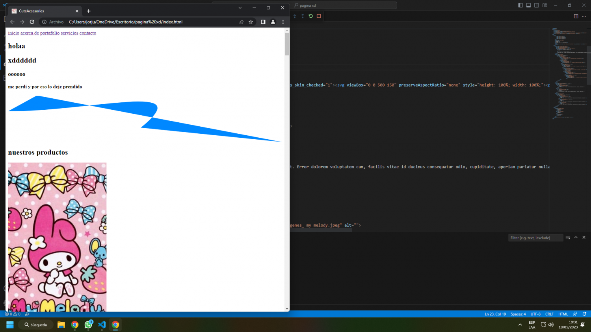591x332 pixels.
Task: Switch to Visual Studio Code via taskbar
Action: coord(102,325)
